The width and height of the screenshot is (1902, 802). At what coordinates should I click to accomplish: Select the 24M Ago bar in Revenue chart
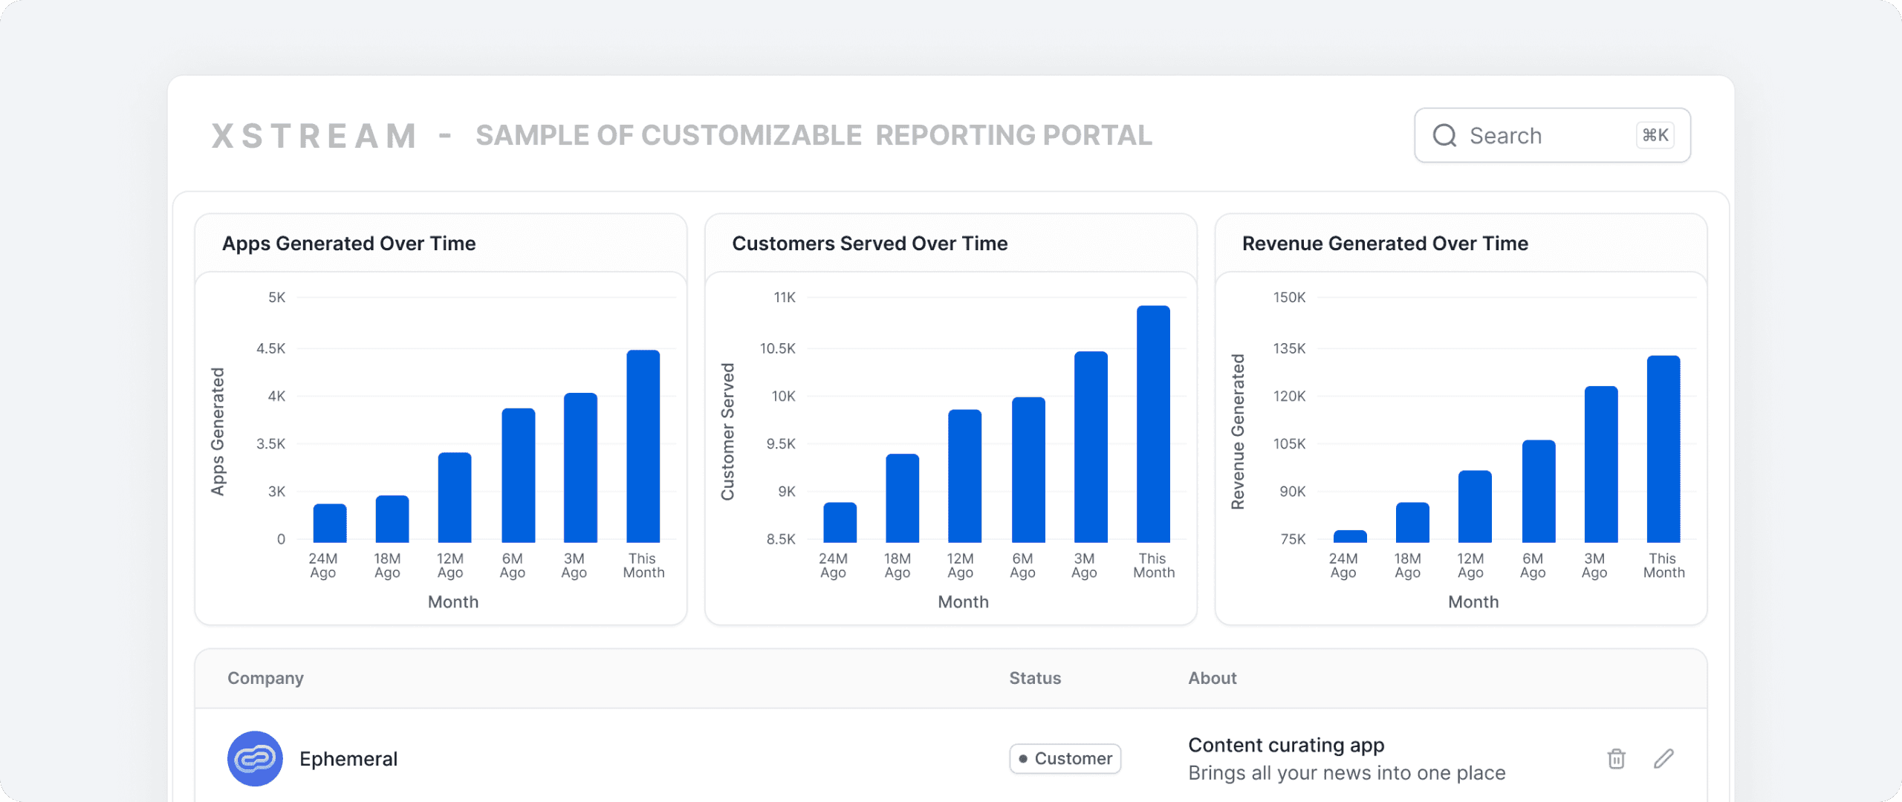pos(1350,536)
